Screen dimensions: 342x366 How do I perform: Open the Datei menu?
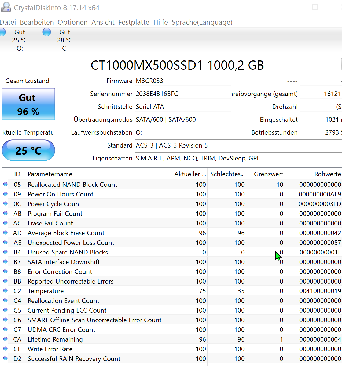[x=8, y=22]
